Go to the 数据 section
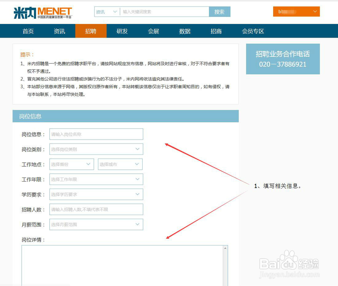 pyautogui.click(x=185, y=31)
